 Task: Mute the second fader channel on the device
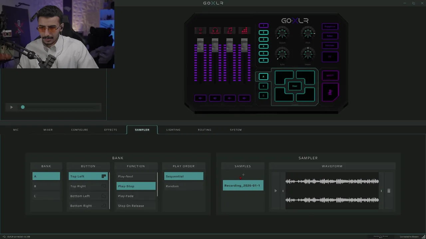coord(215,98)
